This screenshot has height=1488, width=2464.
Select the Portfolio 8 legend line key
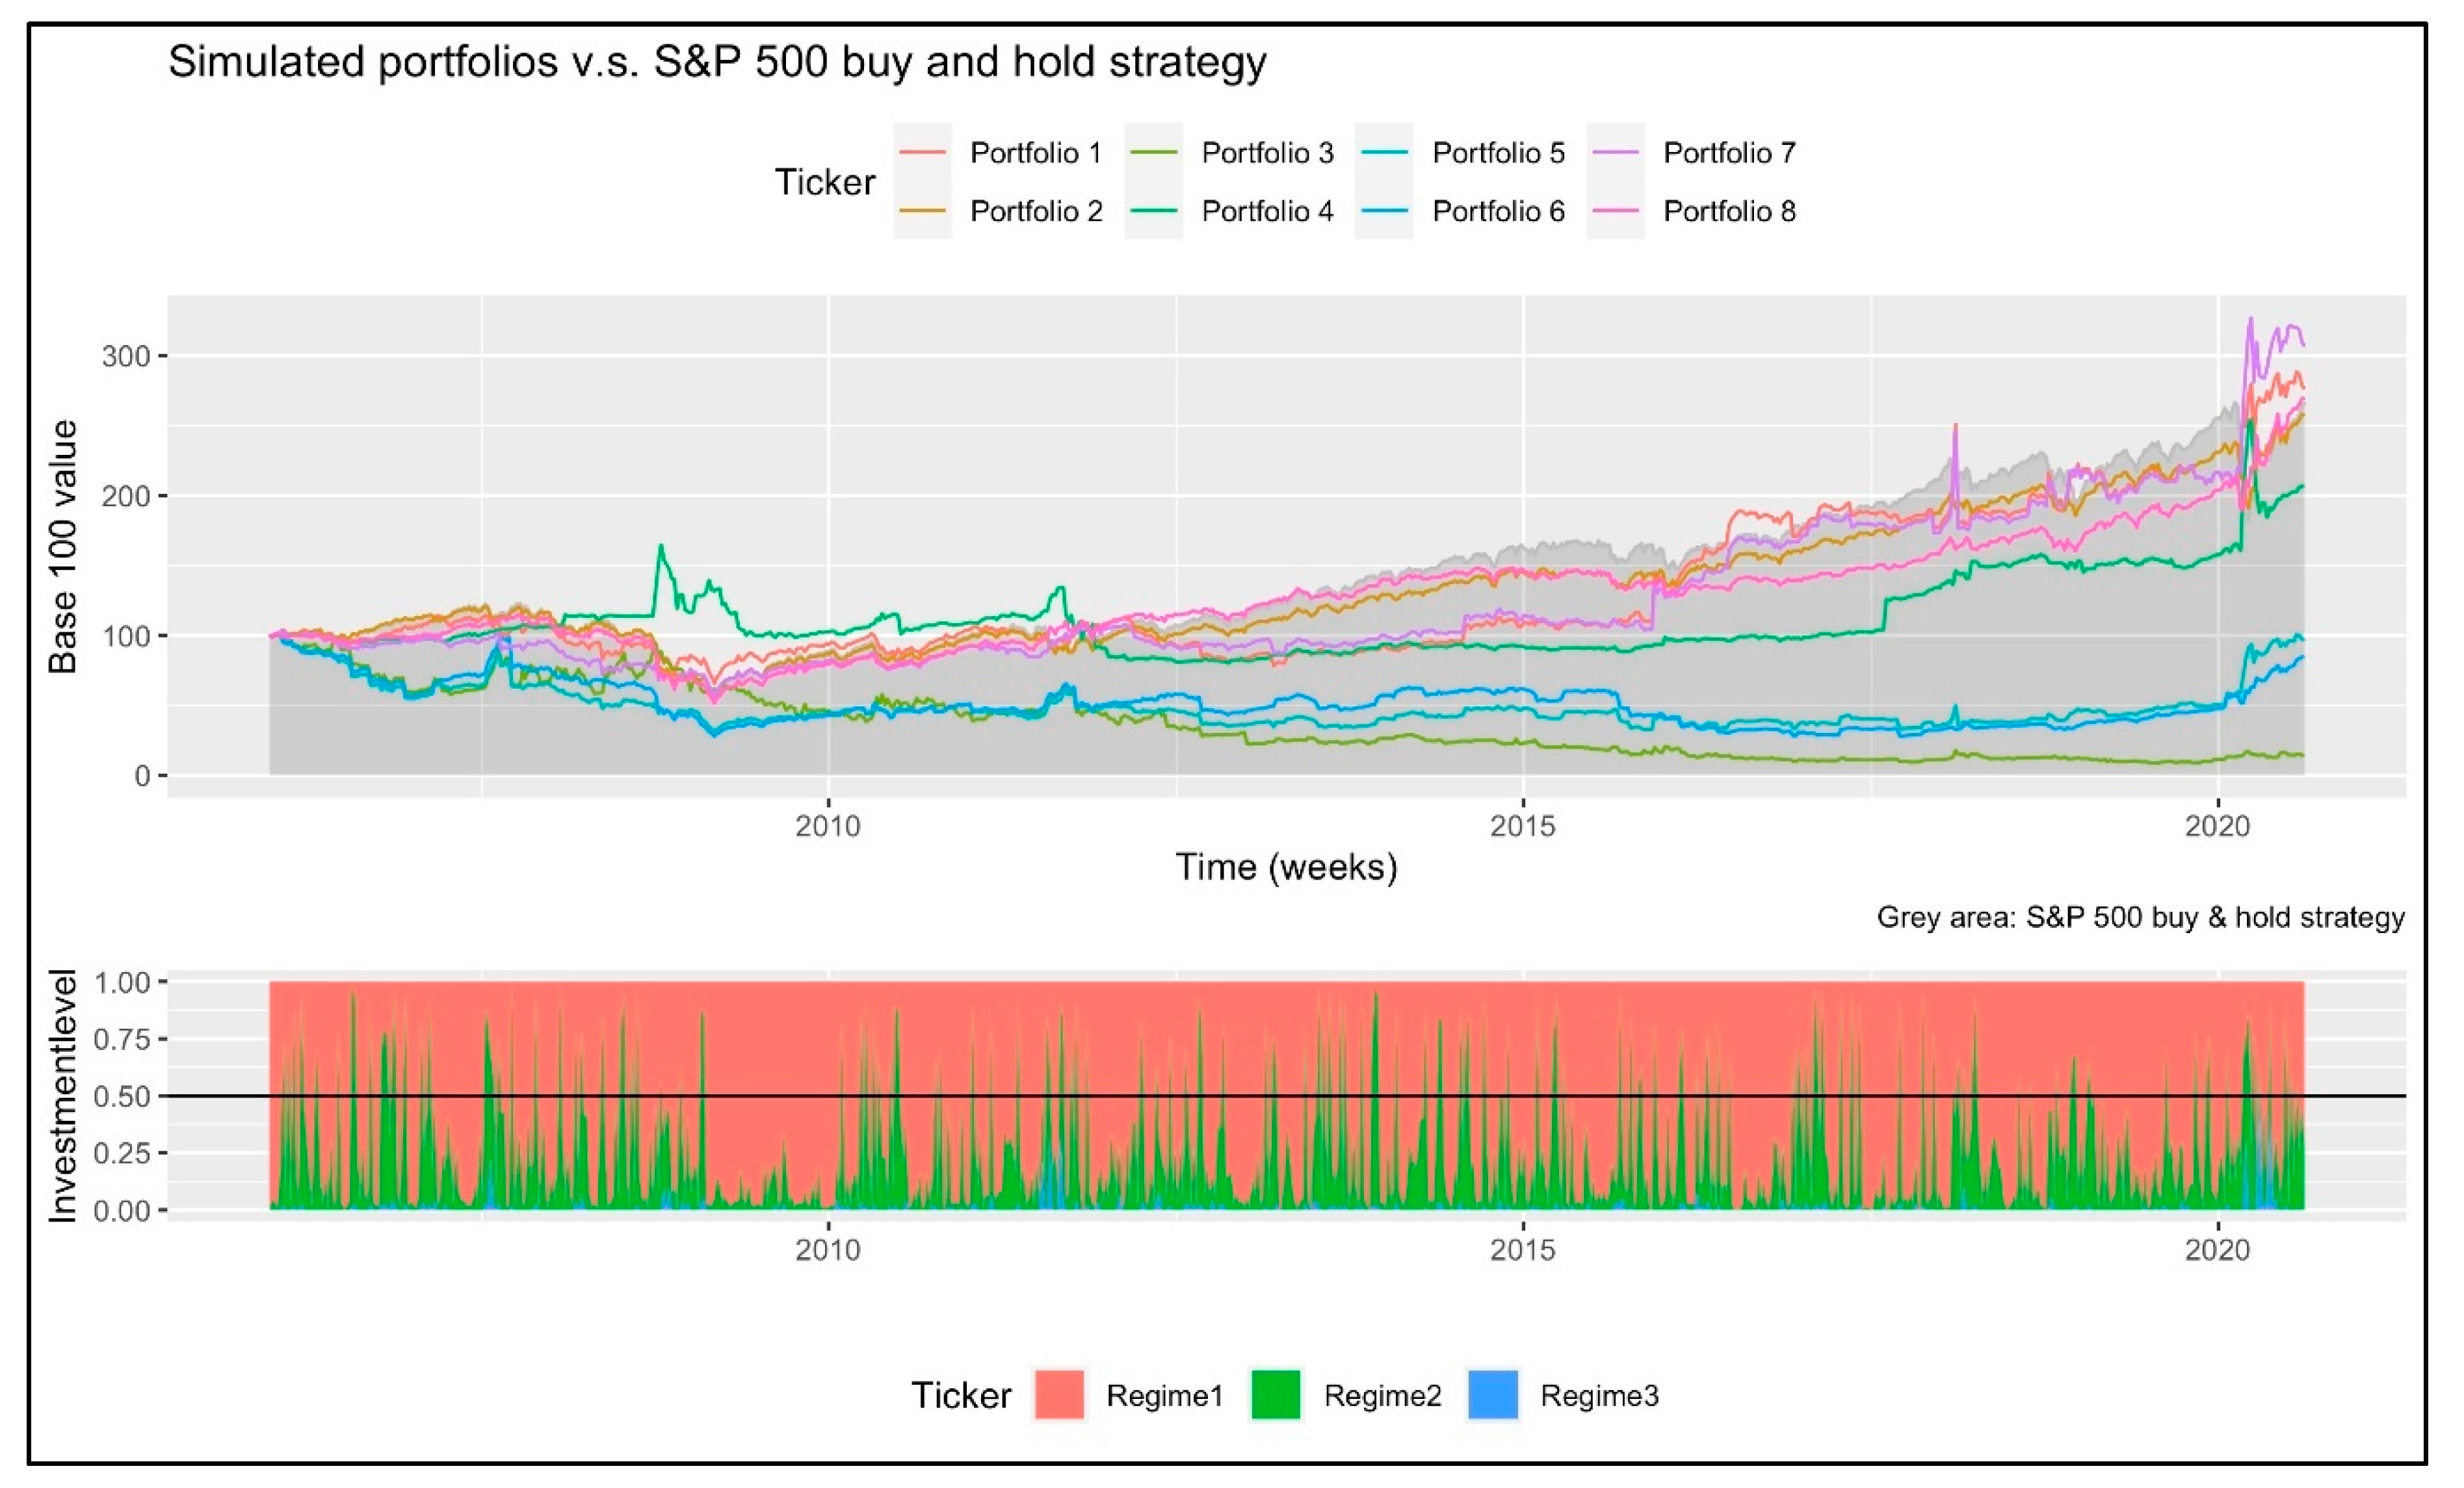point(1615,211)
